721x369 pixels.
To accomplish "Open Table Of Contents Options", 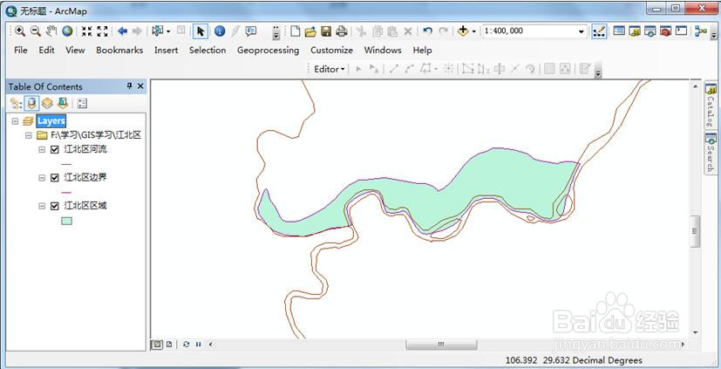I will [82, 104].
